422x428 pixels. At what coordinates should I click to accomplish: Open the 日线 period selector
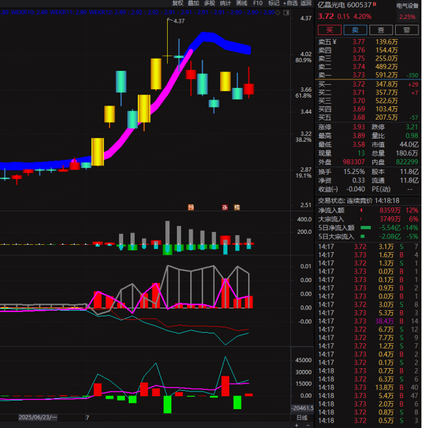pos(302,418)
